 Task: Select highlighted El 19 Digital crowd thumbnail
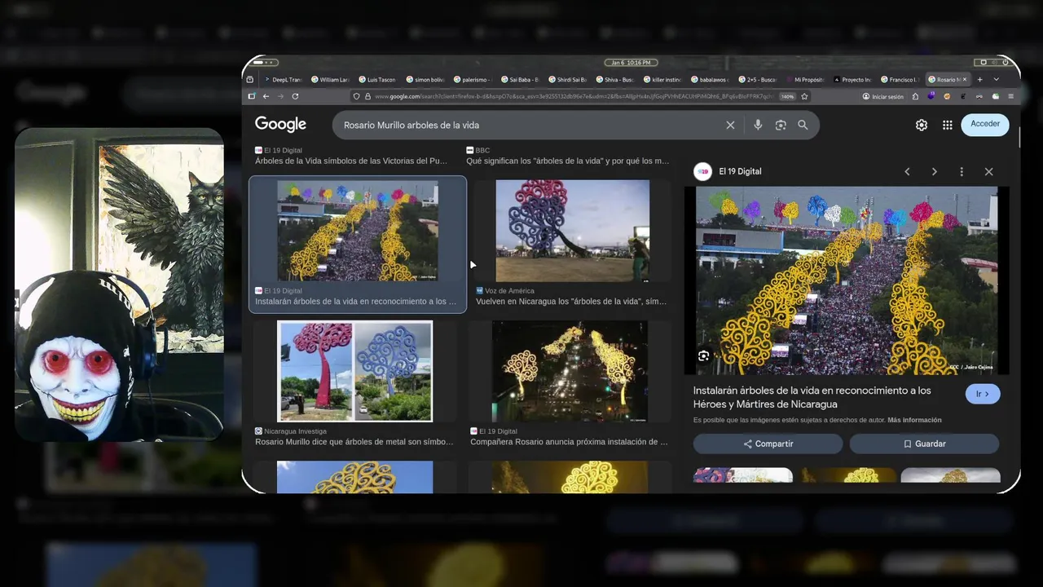358,232
